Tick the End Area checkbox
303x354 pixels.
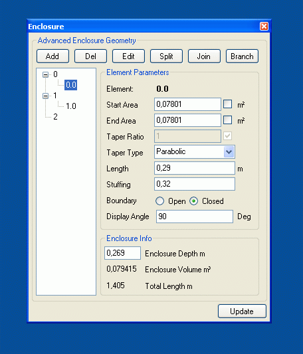pyautogui.click(x=227, y=120)
